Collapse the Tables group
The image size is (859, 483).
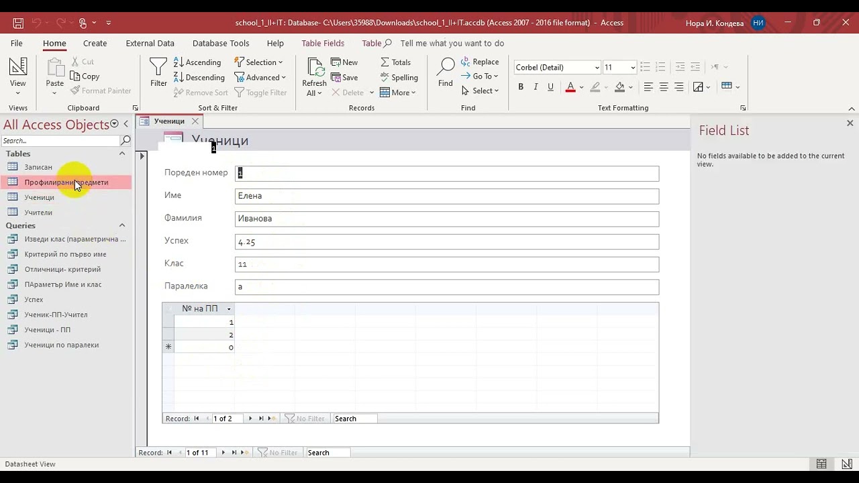pos(122,154)
